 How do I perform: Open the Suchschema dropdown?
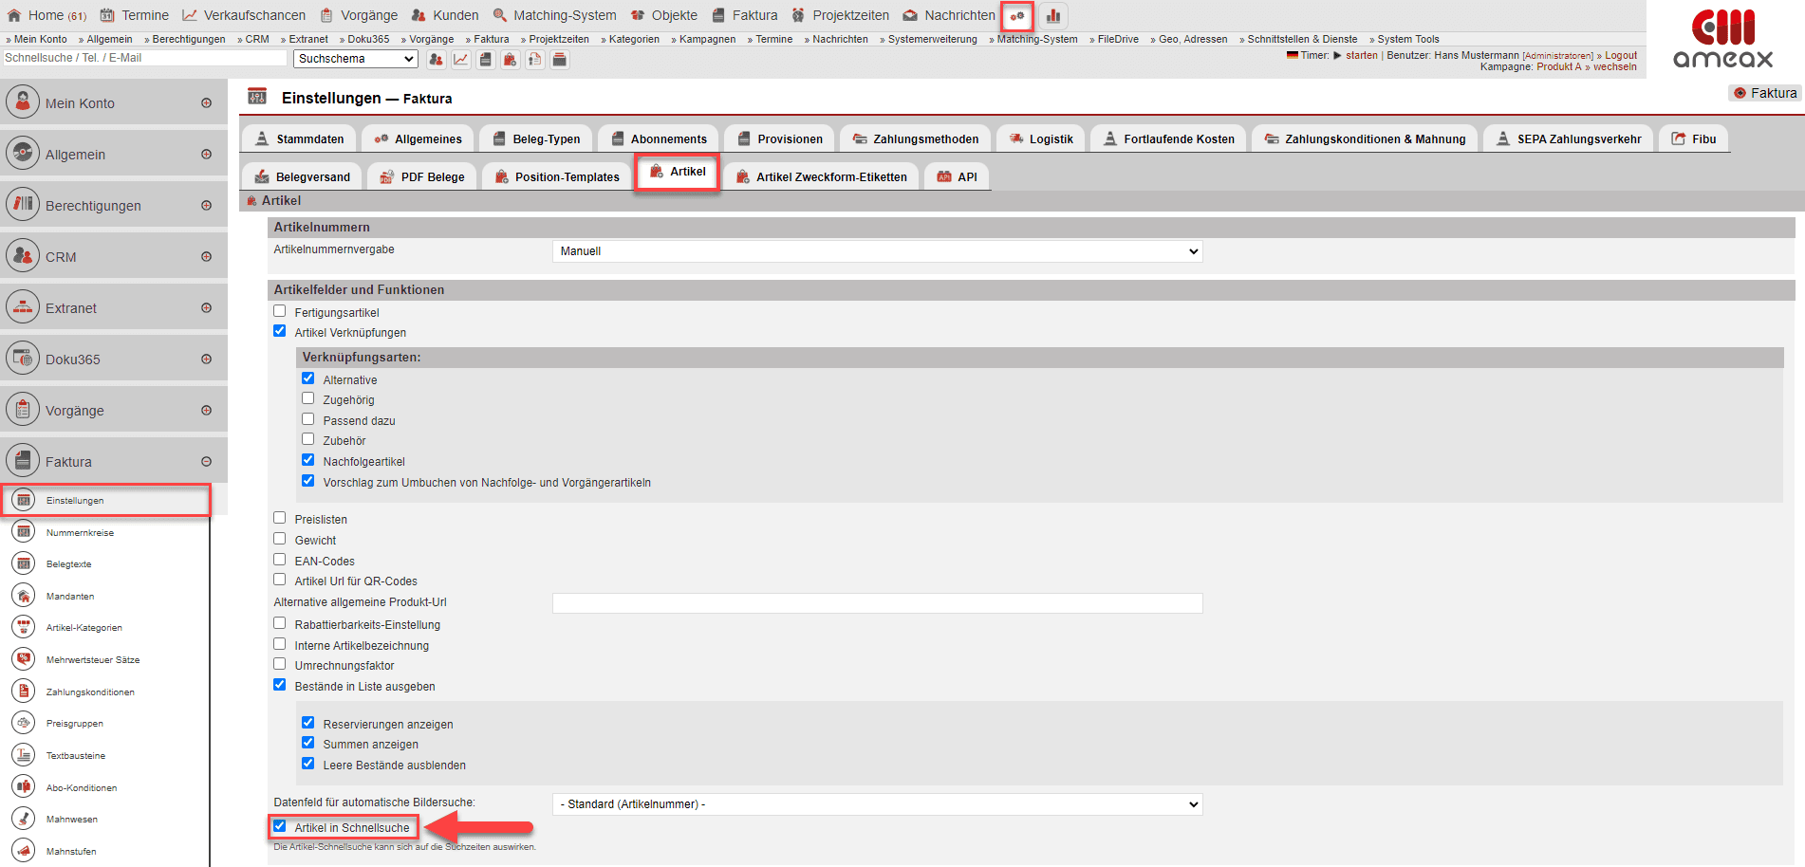coord(356,59)
